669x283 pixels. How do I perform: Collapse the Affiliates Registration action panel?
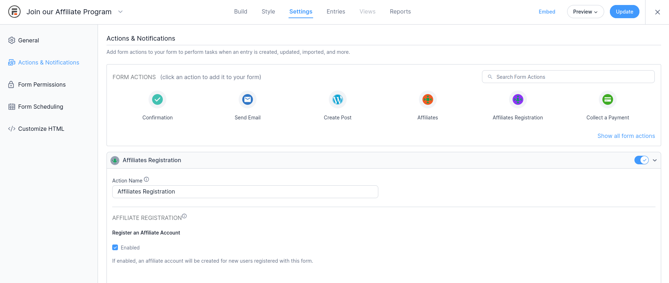(655, 160)
